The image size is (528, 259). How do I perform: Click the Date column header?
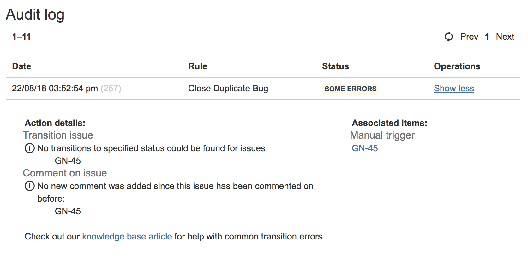tap(21, 66)
